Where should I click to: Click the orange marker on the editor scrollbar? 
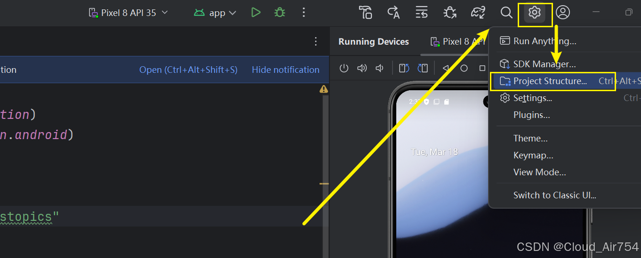pyautogui.click(x=324, y=184)
